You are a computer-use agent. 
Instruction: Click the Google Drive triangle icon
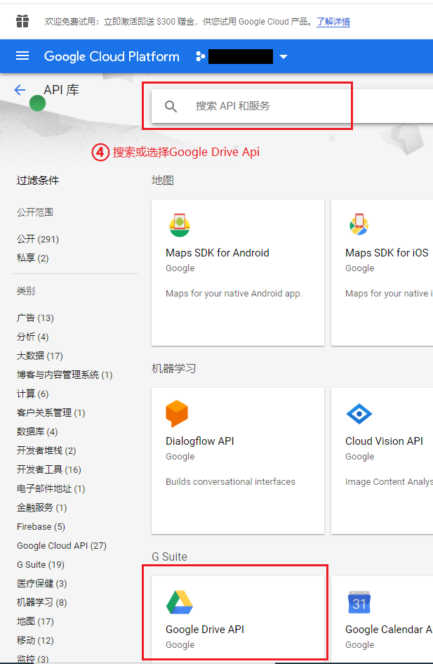pos(179,602)
